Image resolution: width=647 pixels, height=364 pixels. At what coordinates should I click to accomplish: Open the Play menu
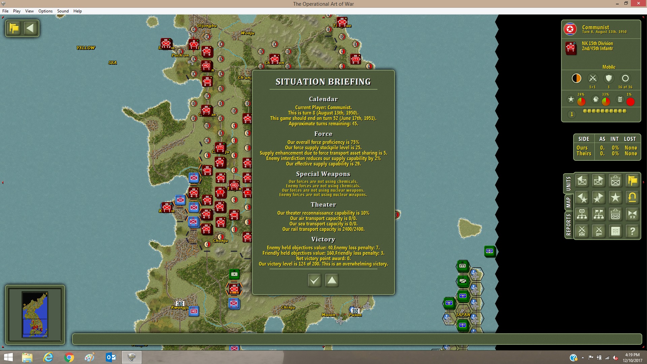click(17, 11)
